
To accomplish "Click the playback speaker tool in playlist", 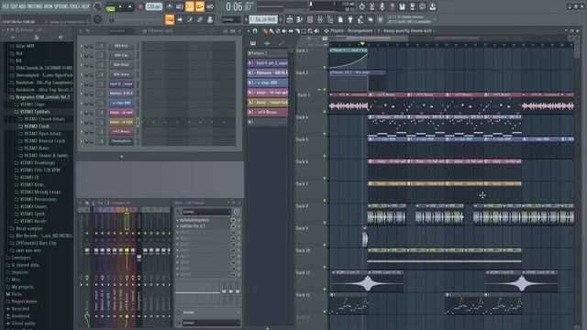I will (x=316, y=31).
